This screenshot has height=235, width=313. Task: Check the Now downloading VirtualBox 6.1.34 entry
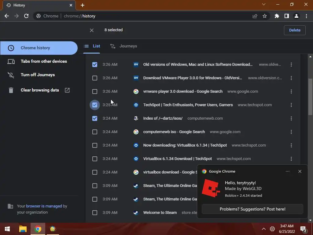pos(95,145)
